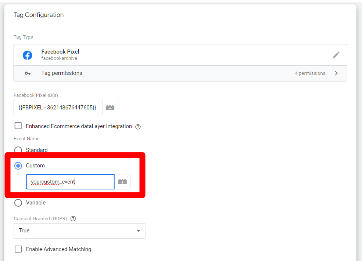The height and width of the screenshot is (261, 362).
Task: Click the 'Consent Granted (GDPR)' label
Action: (40, 218)
